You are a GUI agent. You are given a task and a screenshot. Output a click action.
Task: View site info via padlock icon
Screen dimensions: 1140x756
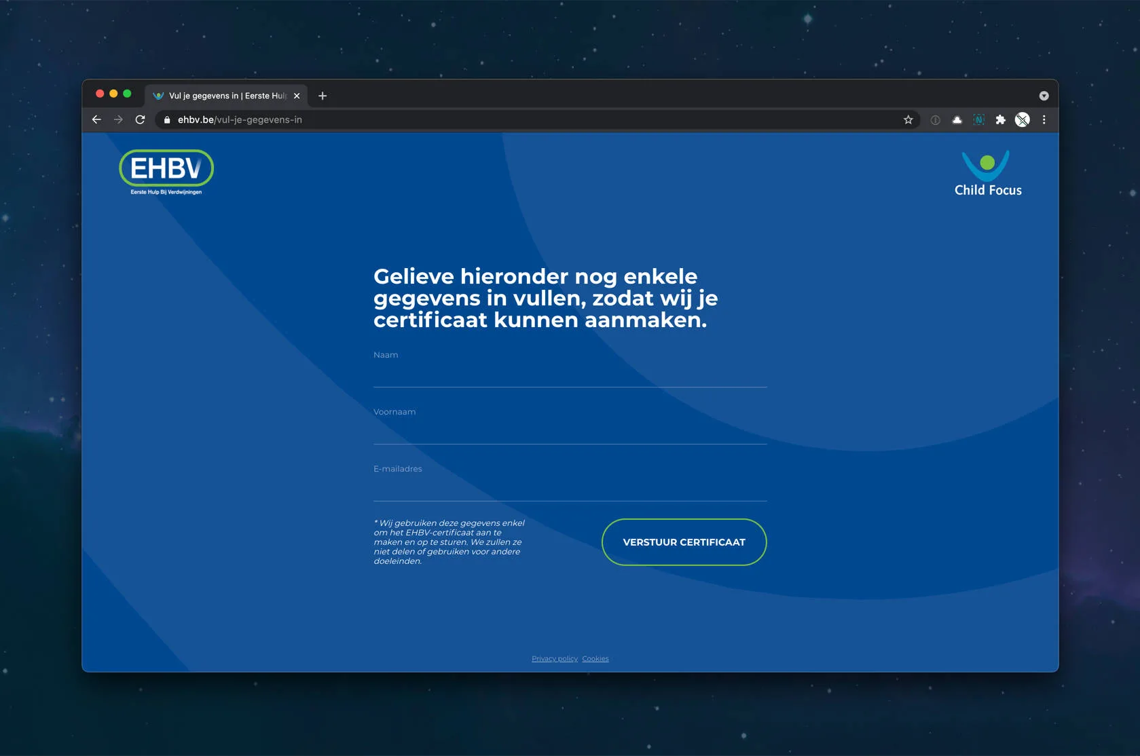click(167, 119)
